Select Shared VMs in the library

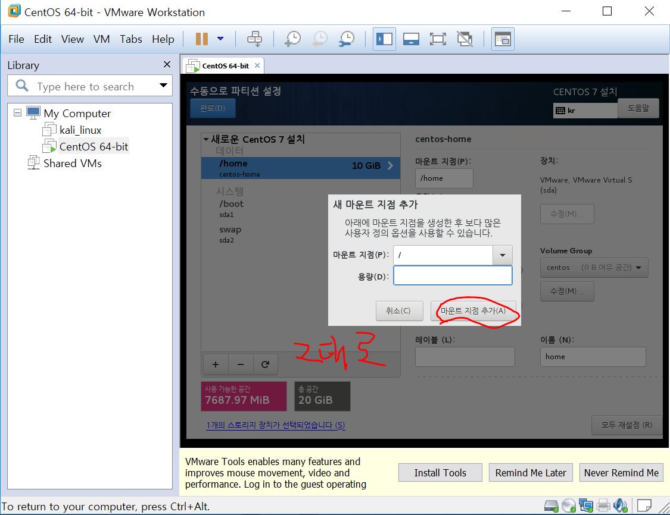coord(72,163)
